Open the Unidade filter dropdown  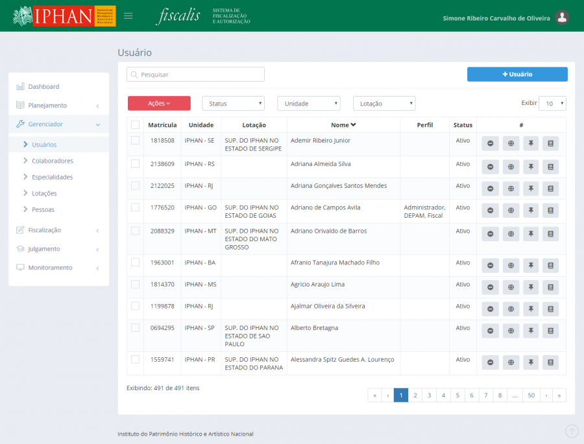point(308,104)
